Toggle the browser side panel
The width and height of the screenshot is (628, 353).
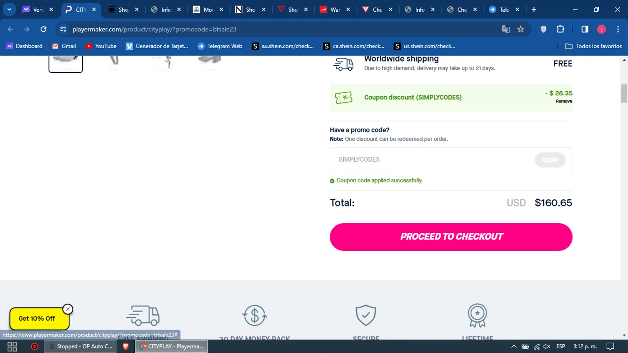(585, 29)
